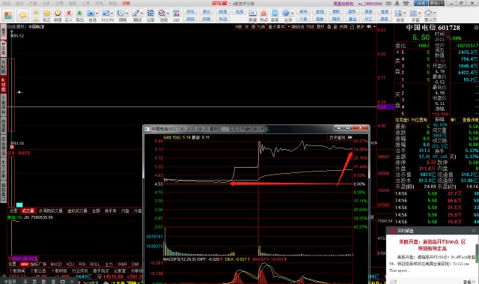Screen dimensions: 479x284
Task: Toggle 复权 option in chart toolbar
Action: (x=320, y=27)
